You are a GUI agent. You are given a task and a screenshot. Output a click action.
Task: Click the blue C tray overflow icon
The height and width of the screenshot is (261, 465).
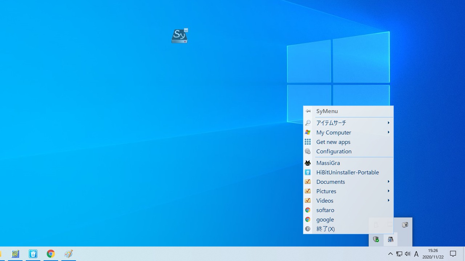tap(391, 239)
